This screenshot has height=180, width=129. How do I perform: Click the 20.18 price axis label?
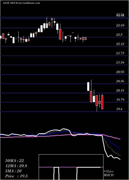pos(120,91)
